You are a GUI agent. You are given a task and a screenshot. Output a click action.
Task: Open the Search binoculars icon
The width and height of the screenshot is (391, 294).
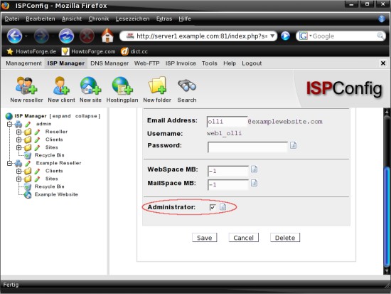(187, 85)
